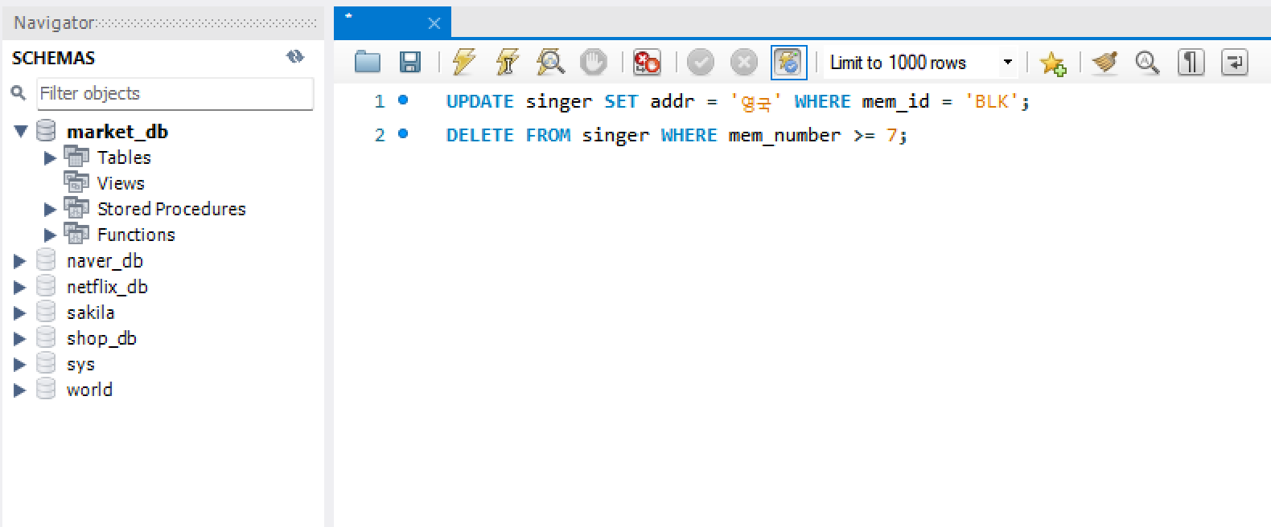Click the Navigator panel title
The height and width of the screenshot is (527, 1271).
click(x=54, y=22)
